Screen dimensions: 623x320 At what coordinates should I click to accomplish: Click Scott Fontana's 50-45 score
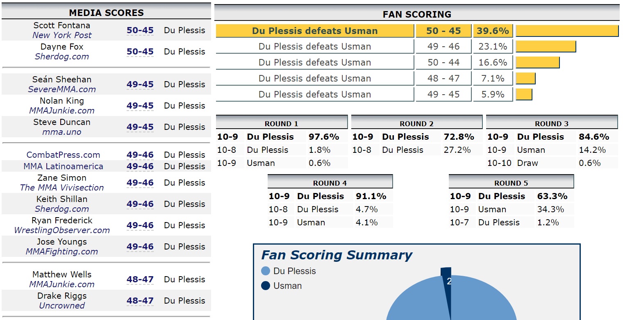click(140, 30)
